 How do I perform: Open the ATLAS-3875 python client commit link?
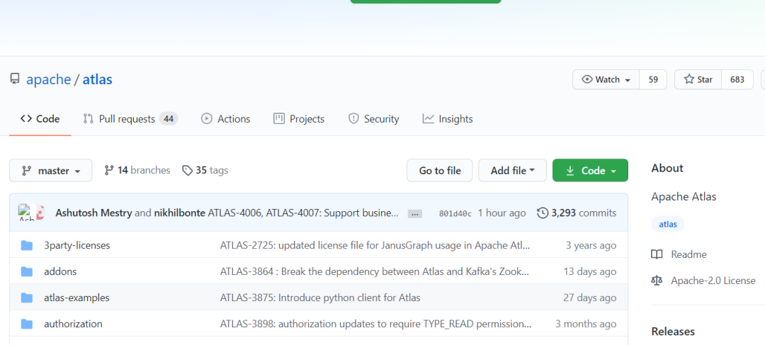point(320,298)
